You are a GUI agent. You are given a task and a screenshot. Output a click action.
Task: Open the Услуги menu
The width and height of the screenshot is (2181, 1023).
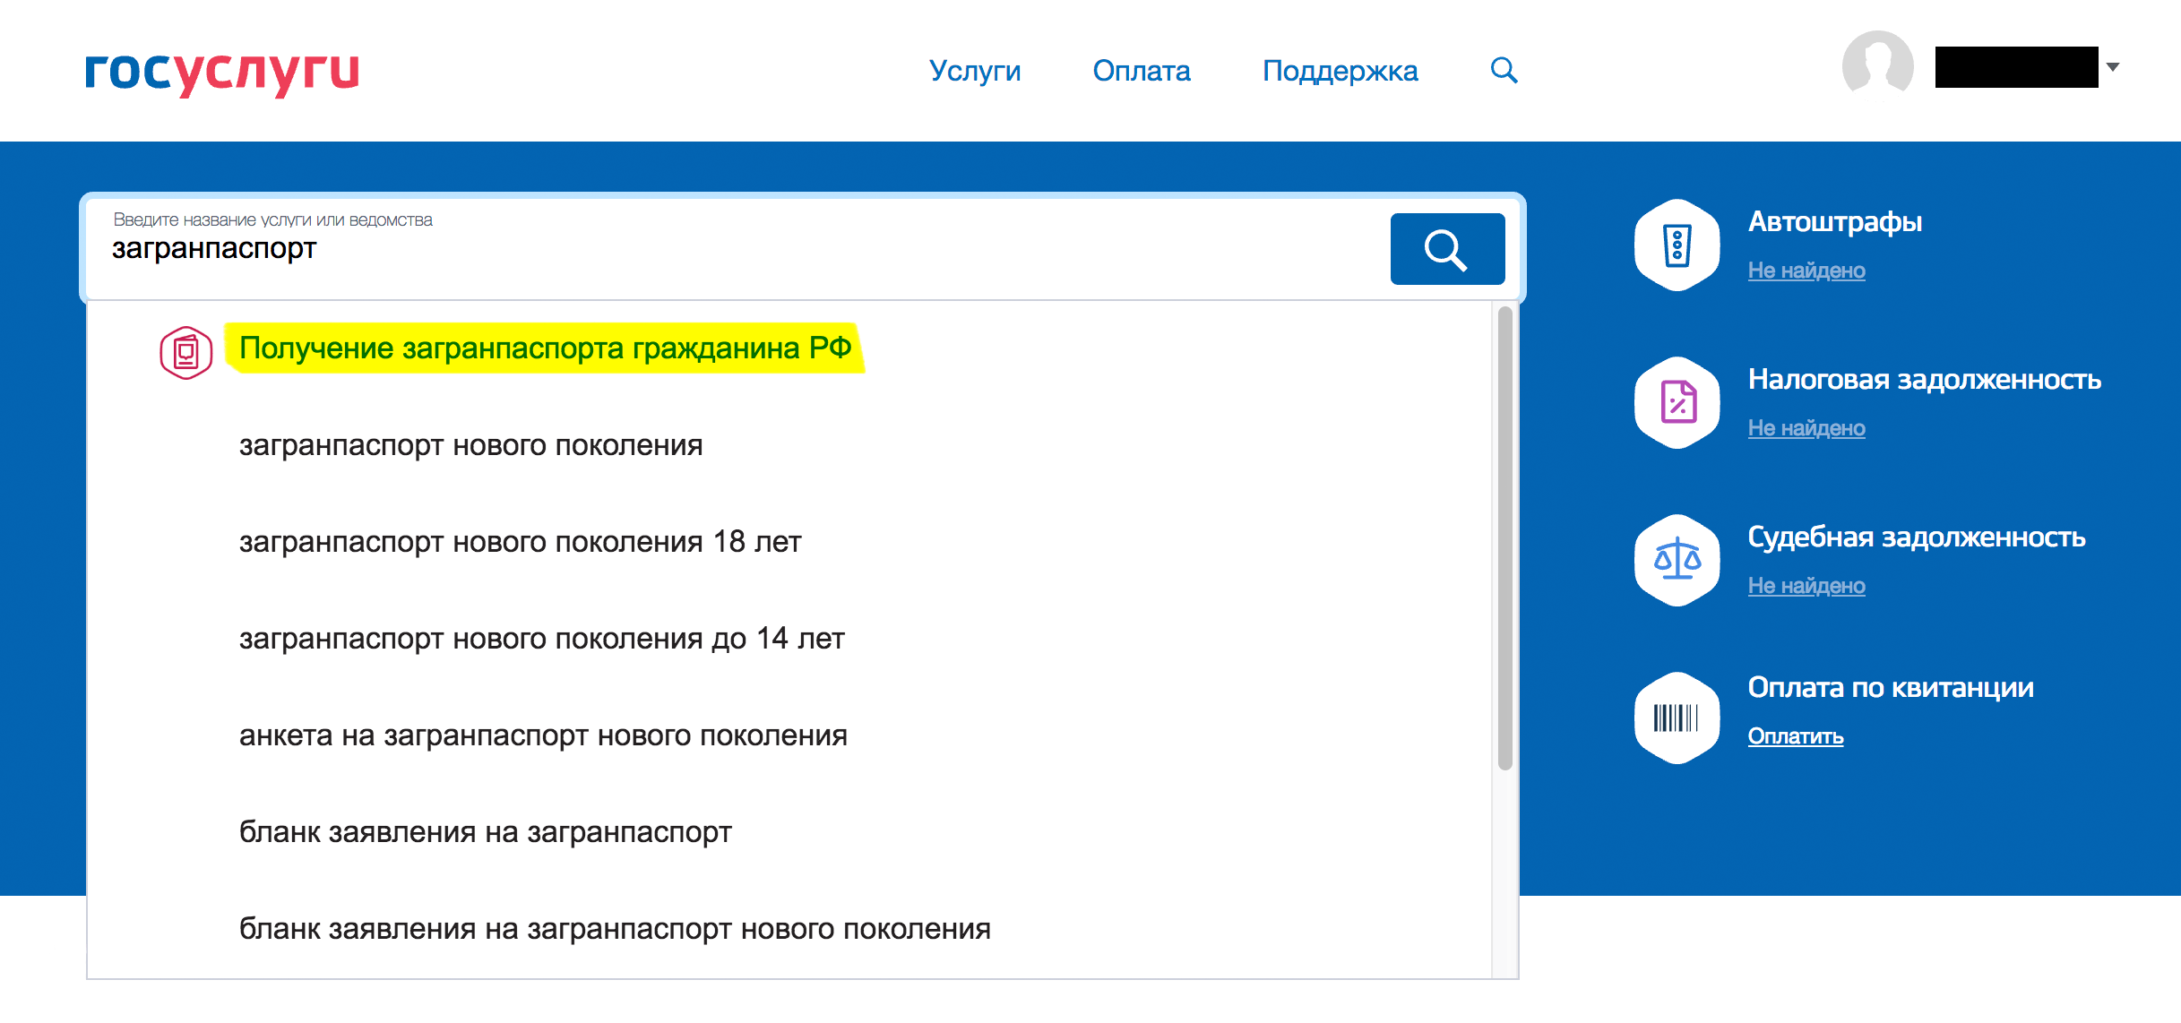pos(974,71)
